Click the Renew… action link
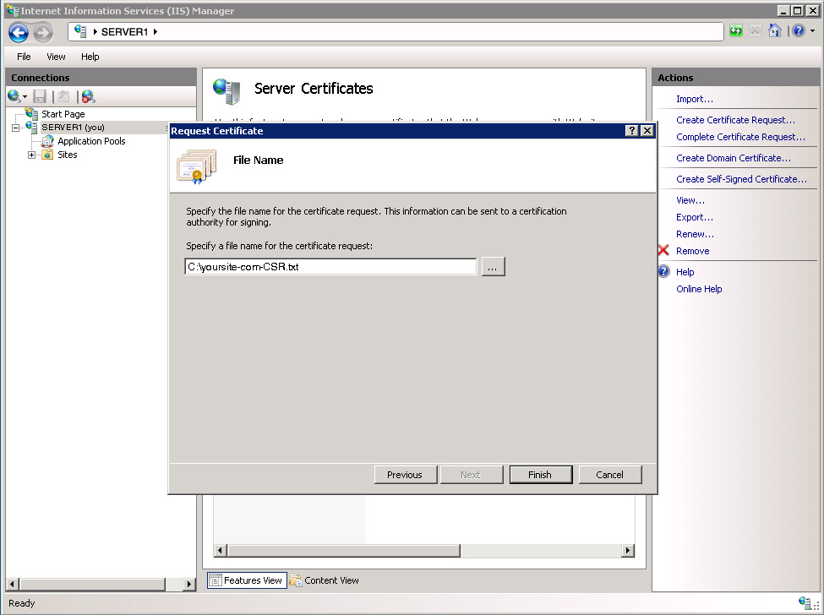 [695, 234]
